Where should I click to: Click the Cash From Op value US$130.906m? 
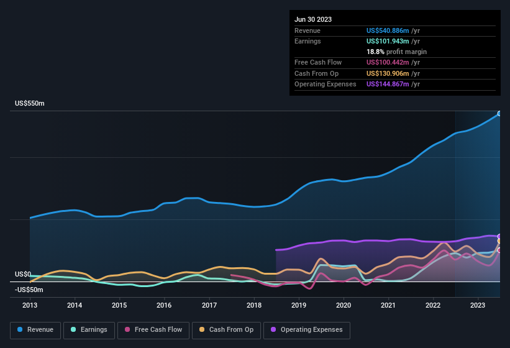(x=388, y=73)
